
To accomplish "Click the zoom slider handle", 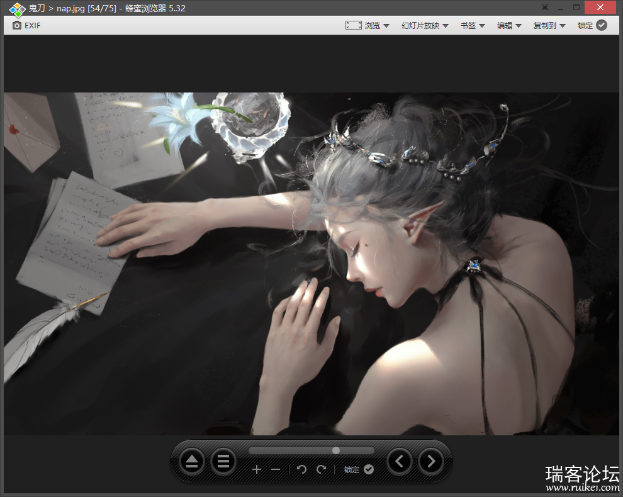I will coord(336,450).
